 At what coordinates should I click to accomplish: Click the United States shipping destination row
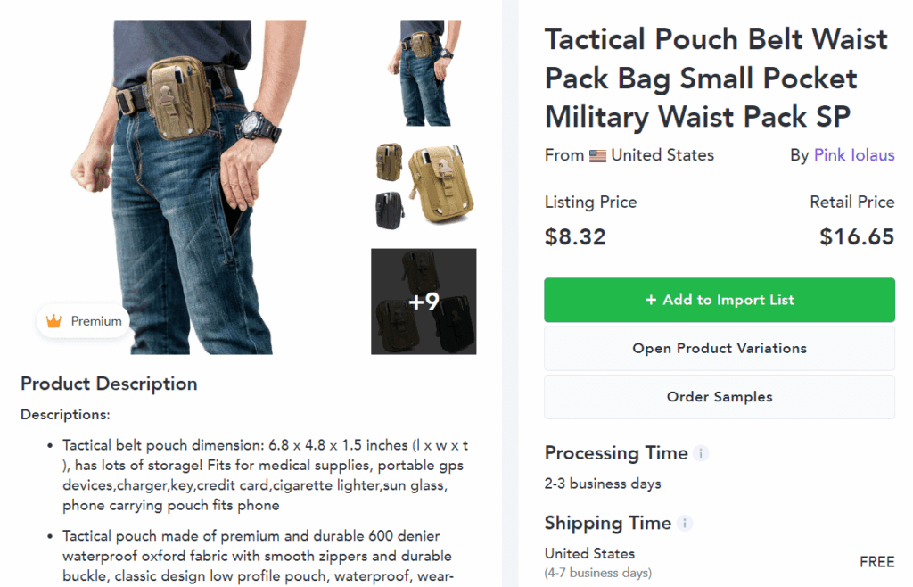pyautogui.click(x=720, y=563)
